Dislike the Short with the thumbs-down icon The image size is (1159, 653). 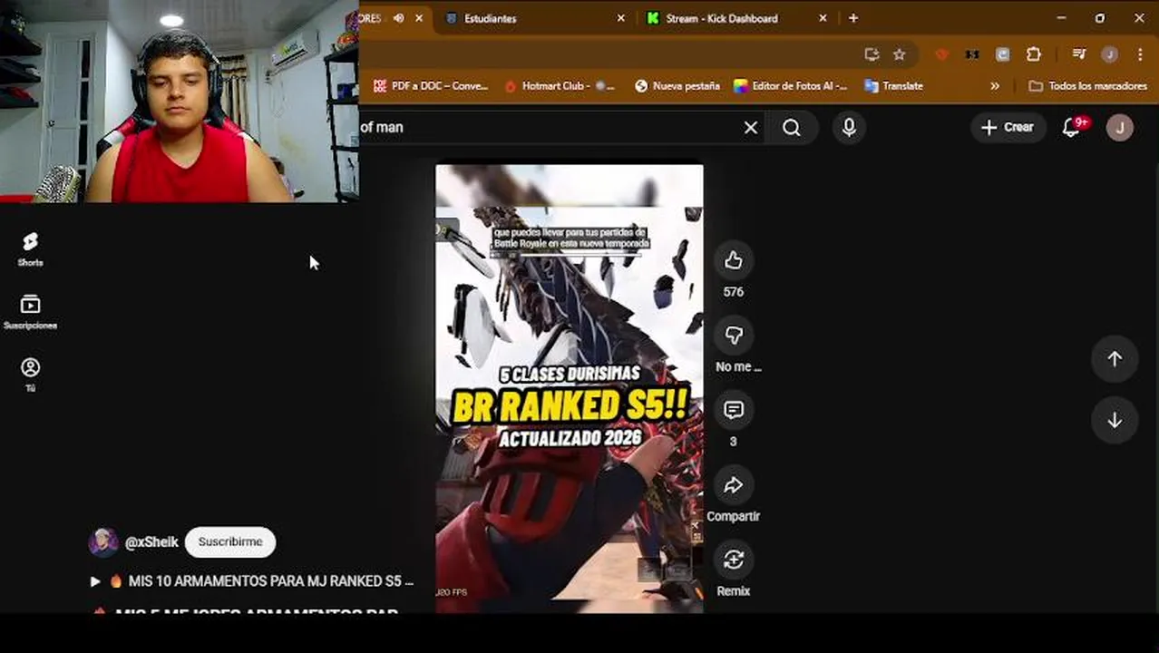coord(733,336)
